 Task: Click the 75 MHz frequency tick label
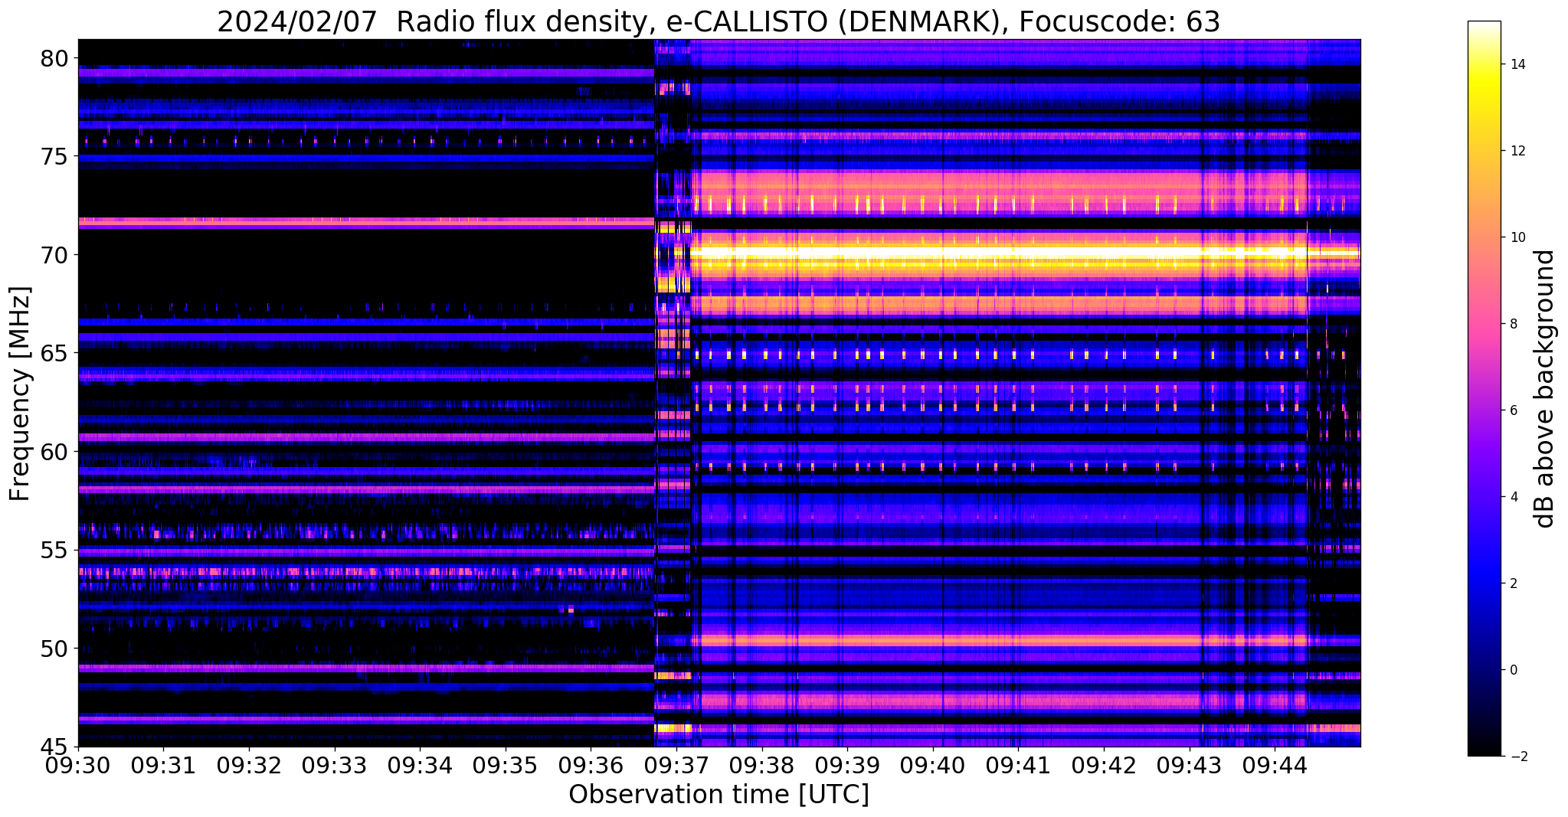(x=54, y=157)
